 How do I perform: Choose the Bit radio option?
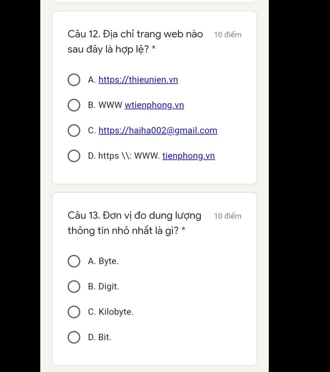tap(74, 337)
